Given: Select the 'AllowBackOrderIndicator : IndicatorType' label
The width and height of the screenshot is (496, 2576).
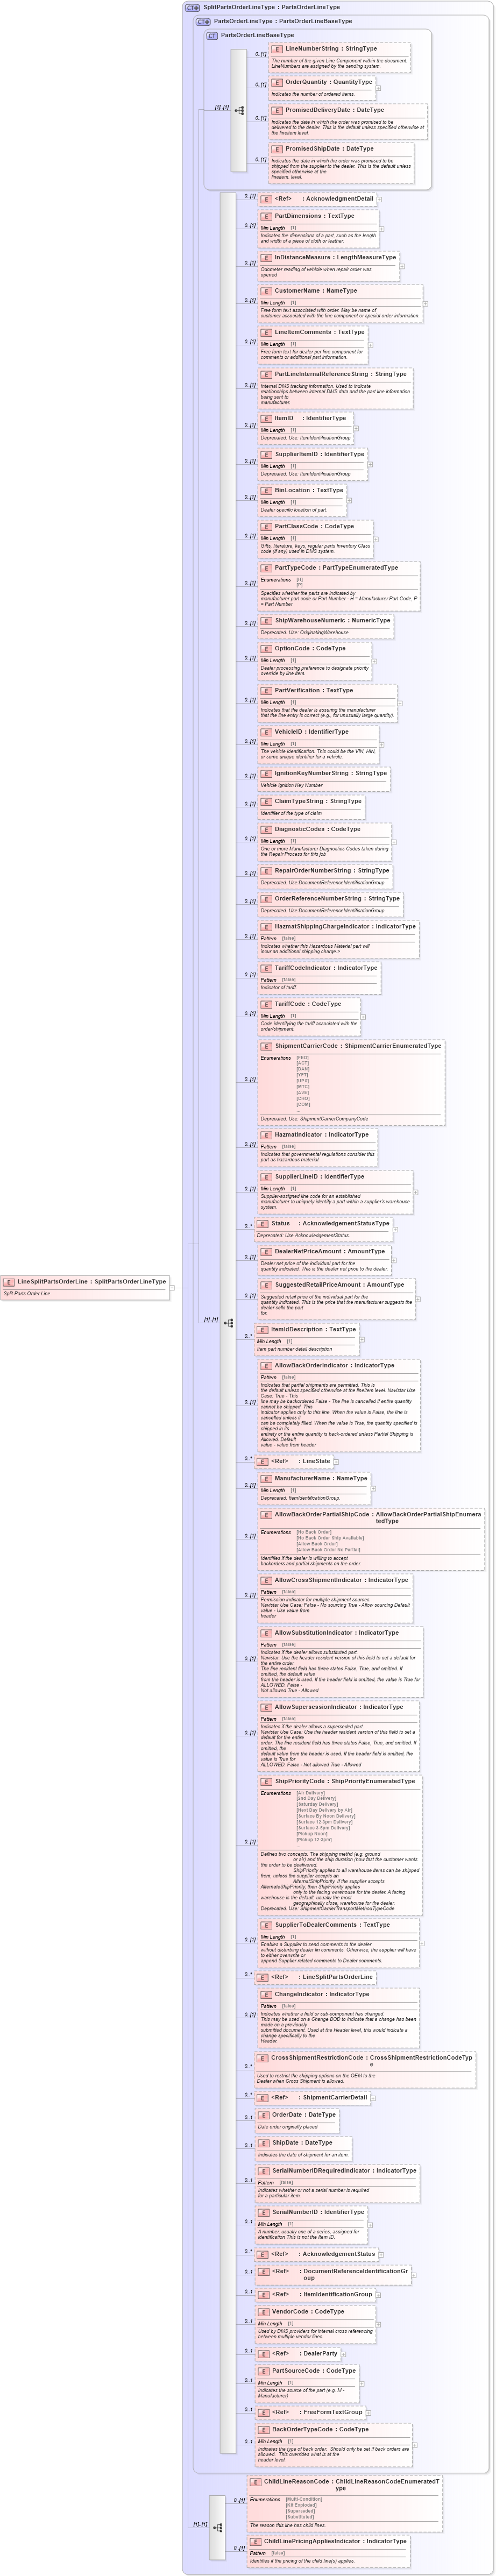Looking at the screenshot, I should [x=334, y=1365].
